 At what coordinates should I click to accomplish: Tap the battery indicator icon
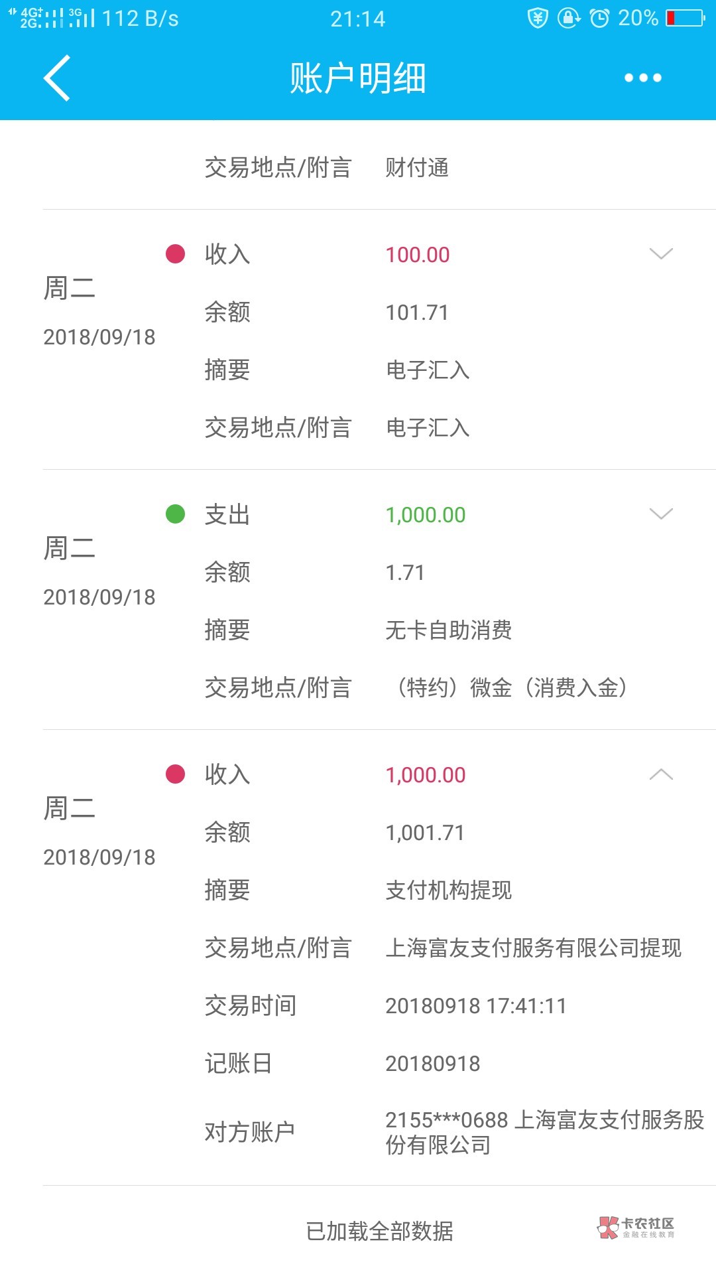685,19
